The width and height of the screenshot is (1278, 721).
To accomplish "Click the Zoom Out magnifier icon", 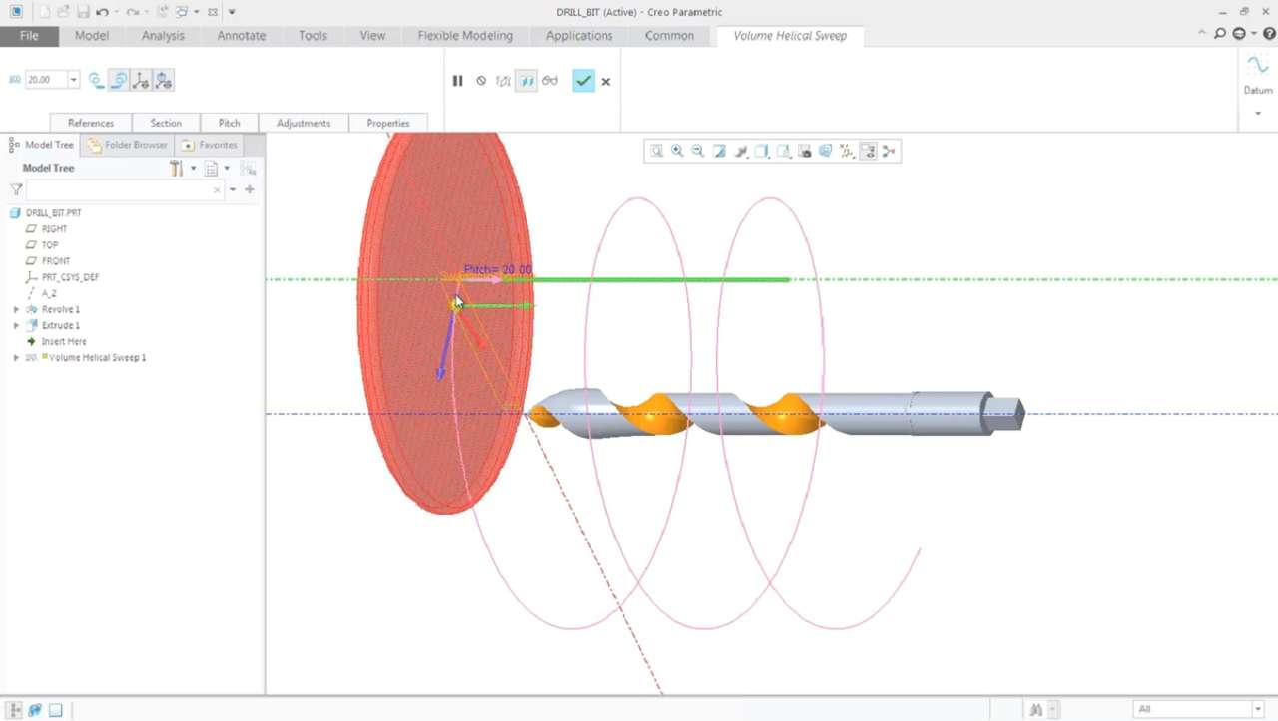I will 698,152.
